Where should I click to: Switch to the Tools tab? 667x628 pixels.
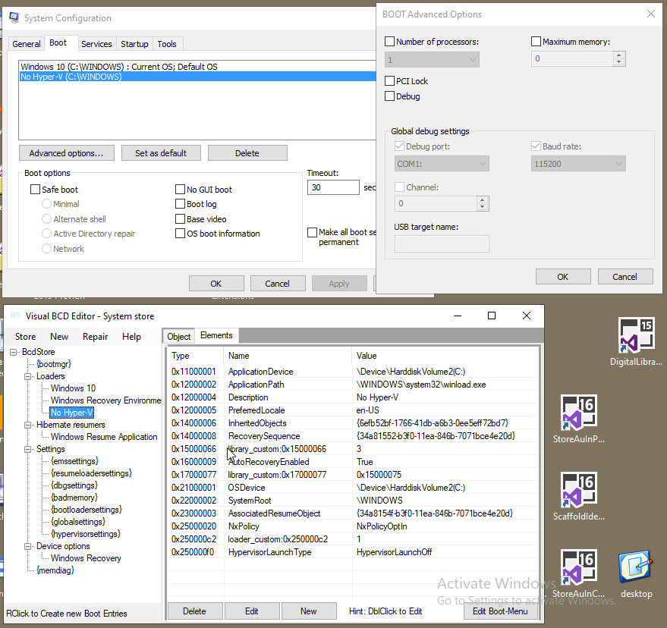[x=167, y=44]
